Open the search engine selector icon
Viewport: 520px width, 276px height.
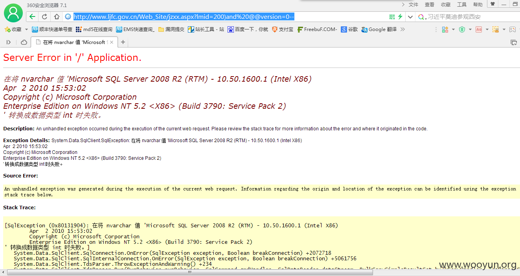422,17
